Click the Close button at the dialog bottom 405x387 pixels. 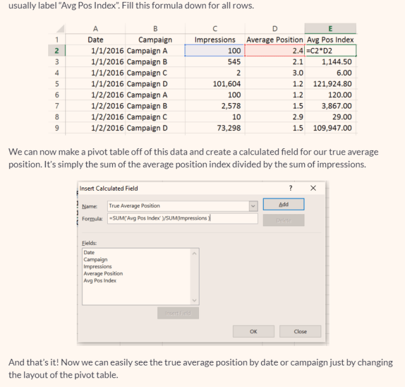[300, 331]
